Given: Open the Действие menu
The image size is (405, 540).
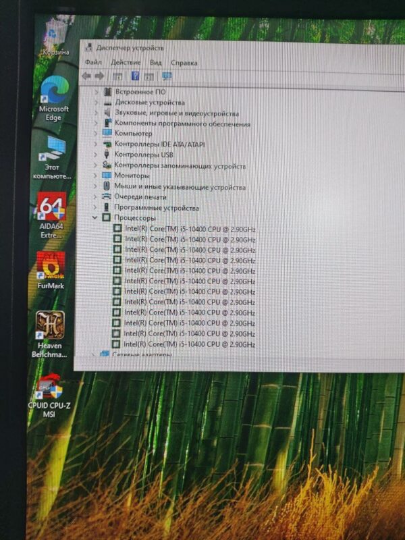Looking at the screenshot, I should [x=126, y=63].
